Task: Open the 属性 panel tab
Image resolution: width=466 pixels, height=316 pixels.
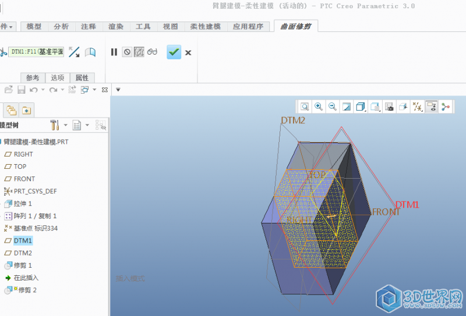Action: 82,78
